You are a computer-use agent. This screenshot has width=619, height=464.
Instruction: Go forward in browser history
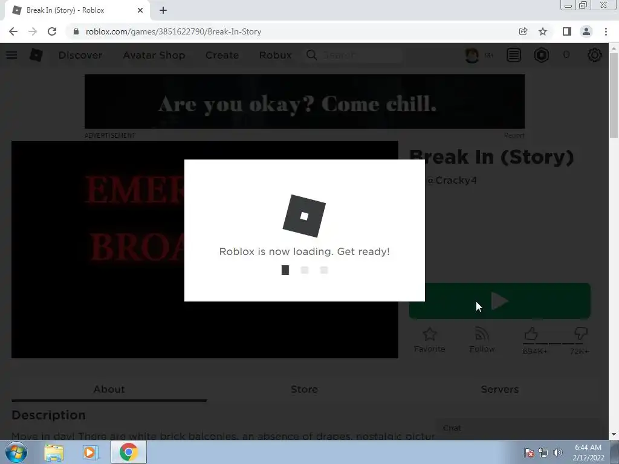33,31
